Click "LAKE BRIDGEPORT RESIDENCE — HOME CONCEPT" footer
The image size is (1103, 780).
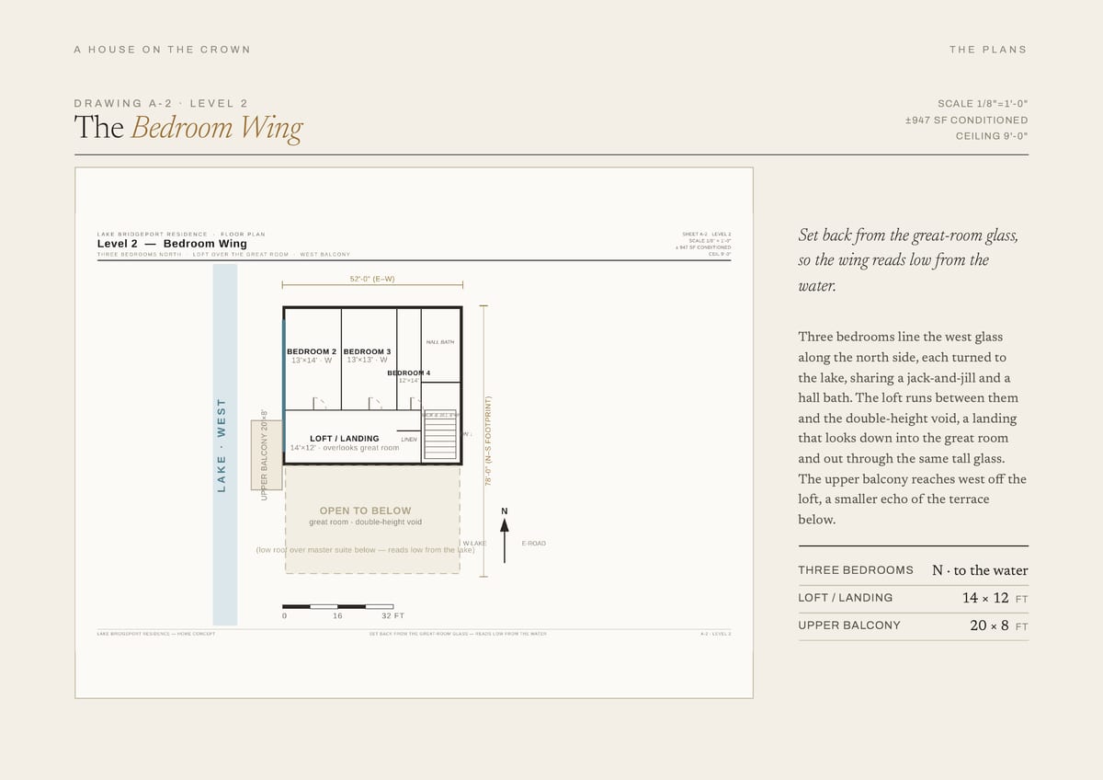[156, 634]
